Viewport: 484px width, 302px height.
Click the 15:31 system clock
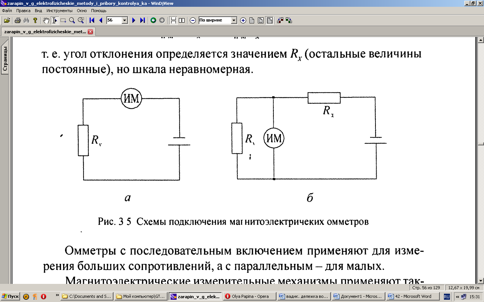[475, 297]
